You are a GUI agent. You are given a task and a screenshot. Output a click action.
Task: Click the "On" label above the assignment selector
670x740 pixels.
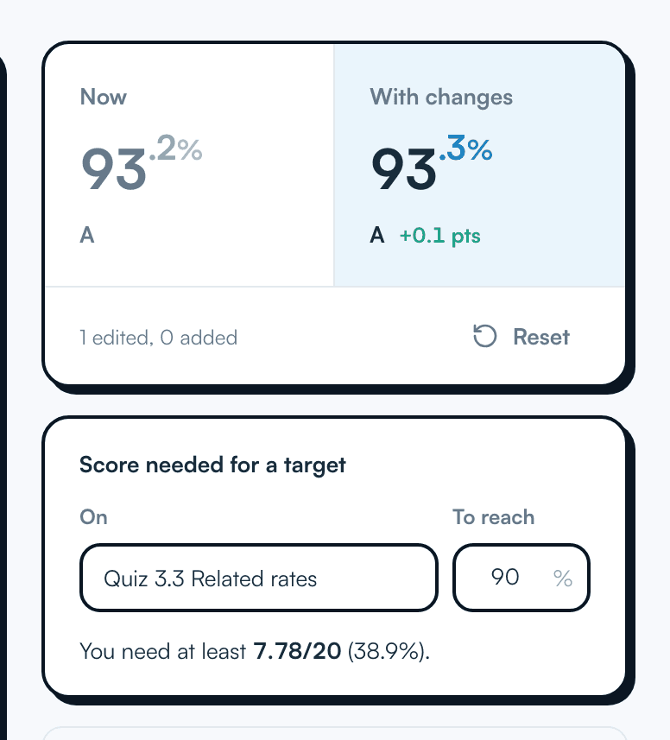click(x=93, y=516)
